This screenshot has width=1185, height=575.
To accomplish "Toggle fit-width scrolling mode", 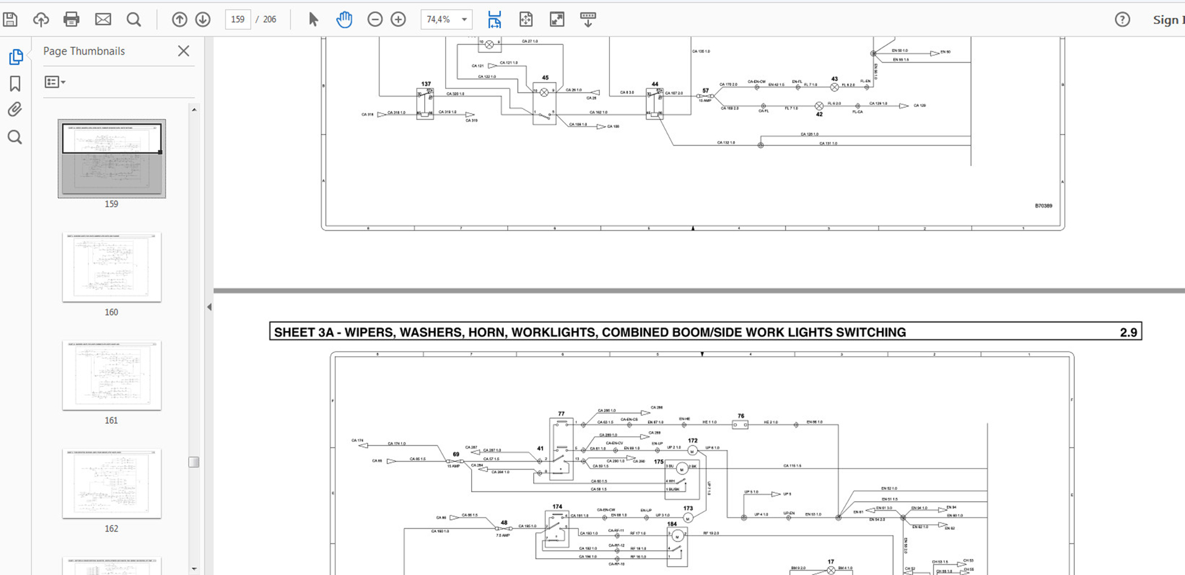I will pos(494,20).
